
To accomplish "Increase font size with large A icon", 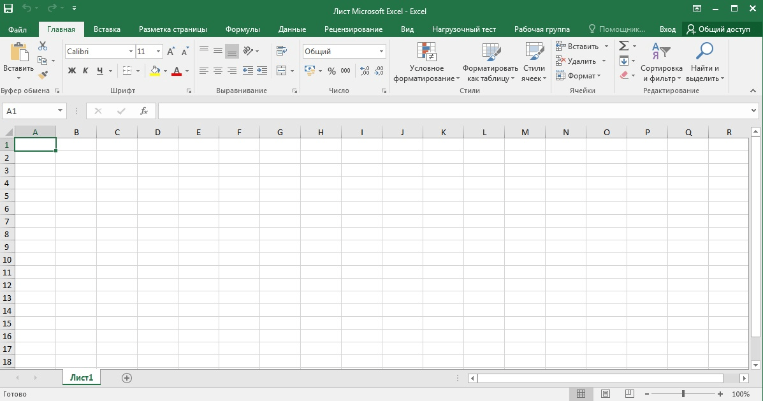I will pyautogui.click(x=171, y=51).
